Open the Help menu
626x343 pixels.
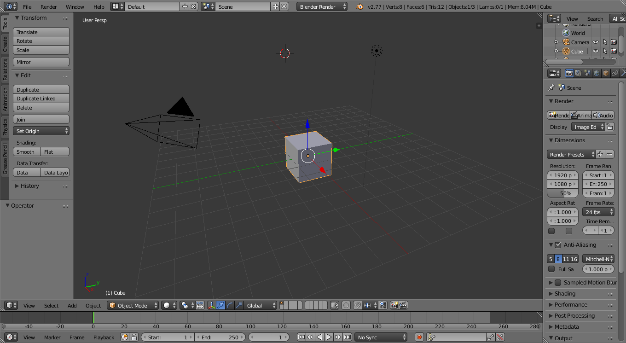99,7
